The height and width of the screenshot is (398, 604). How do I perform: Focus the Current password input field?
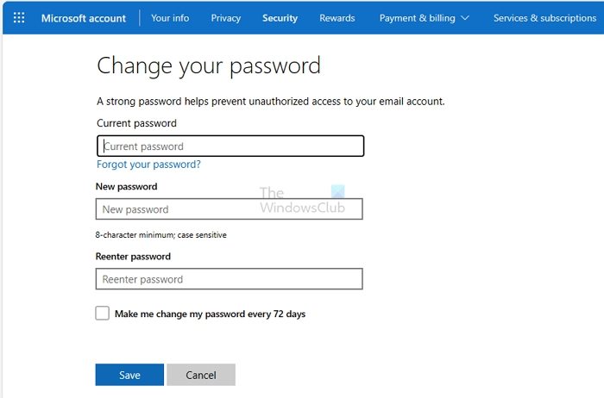(230, 146)
